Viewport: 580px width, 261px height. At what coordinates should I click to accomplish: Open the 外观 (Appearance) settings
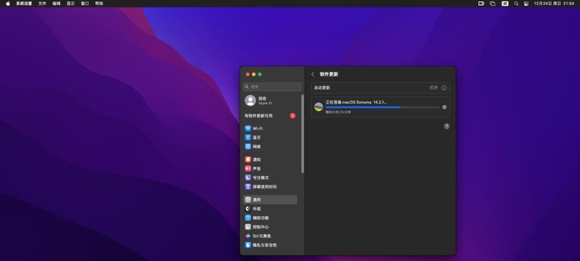pos(270,209)
